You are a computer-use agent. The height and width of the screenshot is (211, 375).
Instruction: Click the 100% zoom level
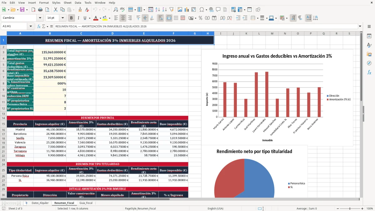click(x=370, y=208)
